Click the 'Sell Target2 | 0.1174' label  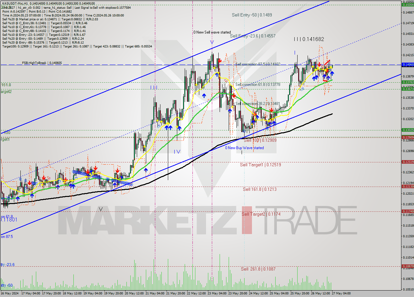click(x=261, y=214)
